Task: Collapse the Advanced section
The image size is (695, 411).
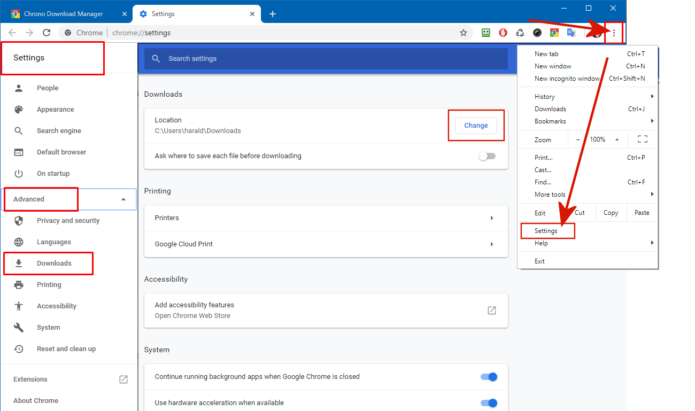Action: 123,199
